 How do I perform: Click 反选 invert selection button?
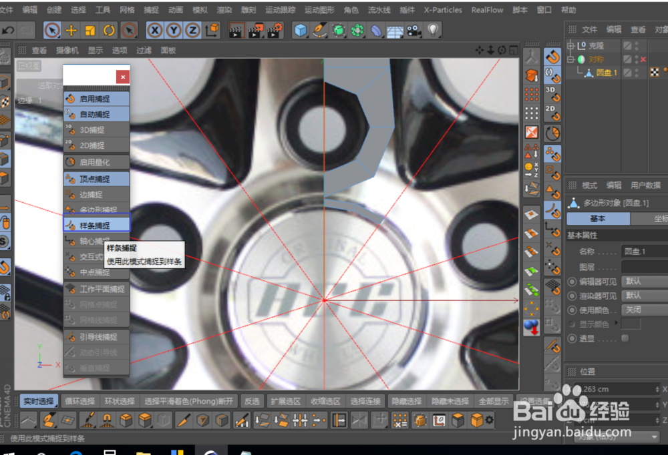(252, 402)
